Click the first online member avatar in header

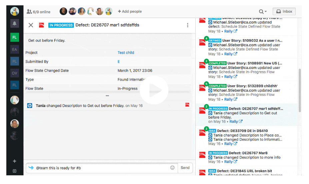tap(63, 11)
